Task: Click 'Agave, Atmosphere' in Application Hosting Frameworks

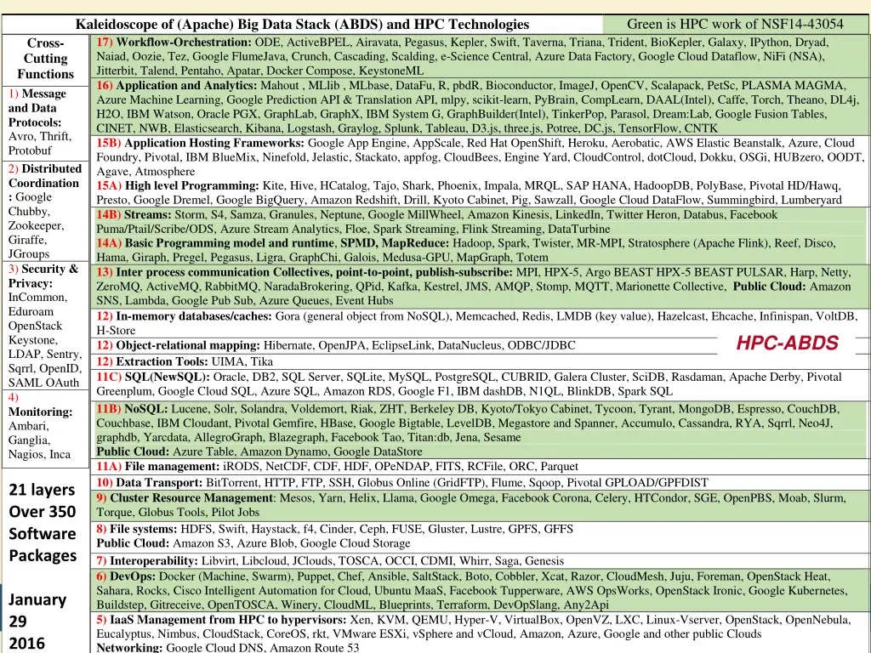Action: click(145, 172)
